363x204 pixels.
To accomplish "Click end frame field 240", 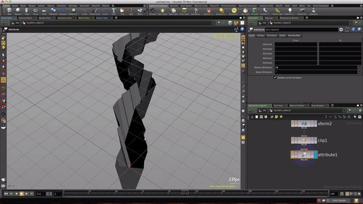I will [x=334, y=194].
